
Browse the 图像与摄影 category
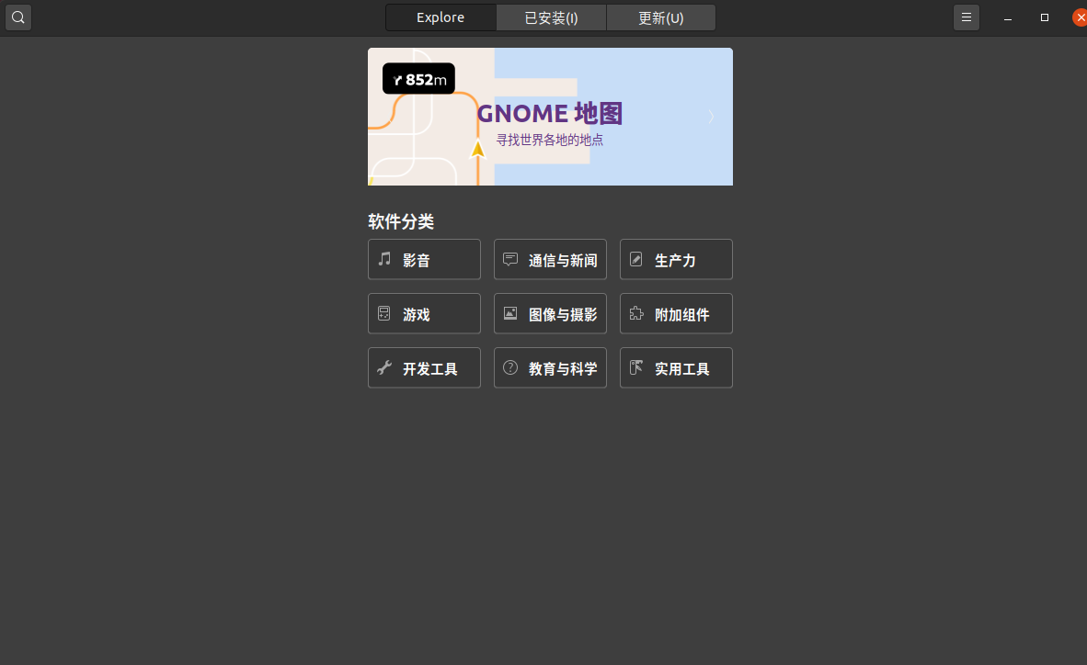pyautogui.click(x=551, y=313)
